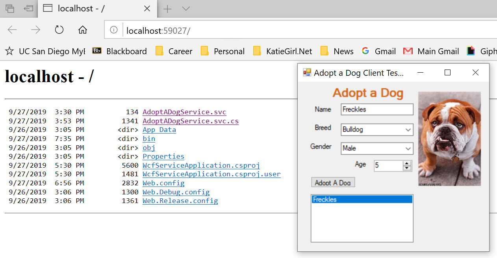Viewport: 497px width, 258px height.
Task: Open the Web.config file link
Action: click(163, 183)
